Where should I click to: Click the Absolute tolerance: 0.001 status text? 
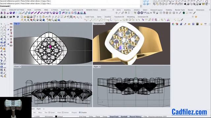157,117
